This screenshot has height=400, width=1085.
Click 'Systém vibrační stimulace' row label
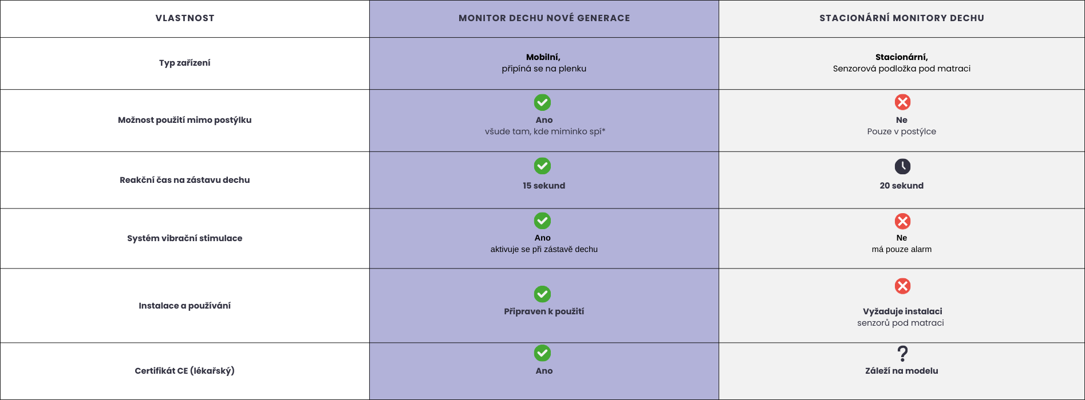coord(185,238)
